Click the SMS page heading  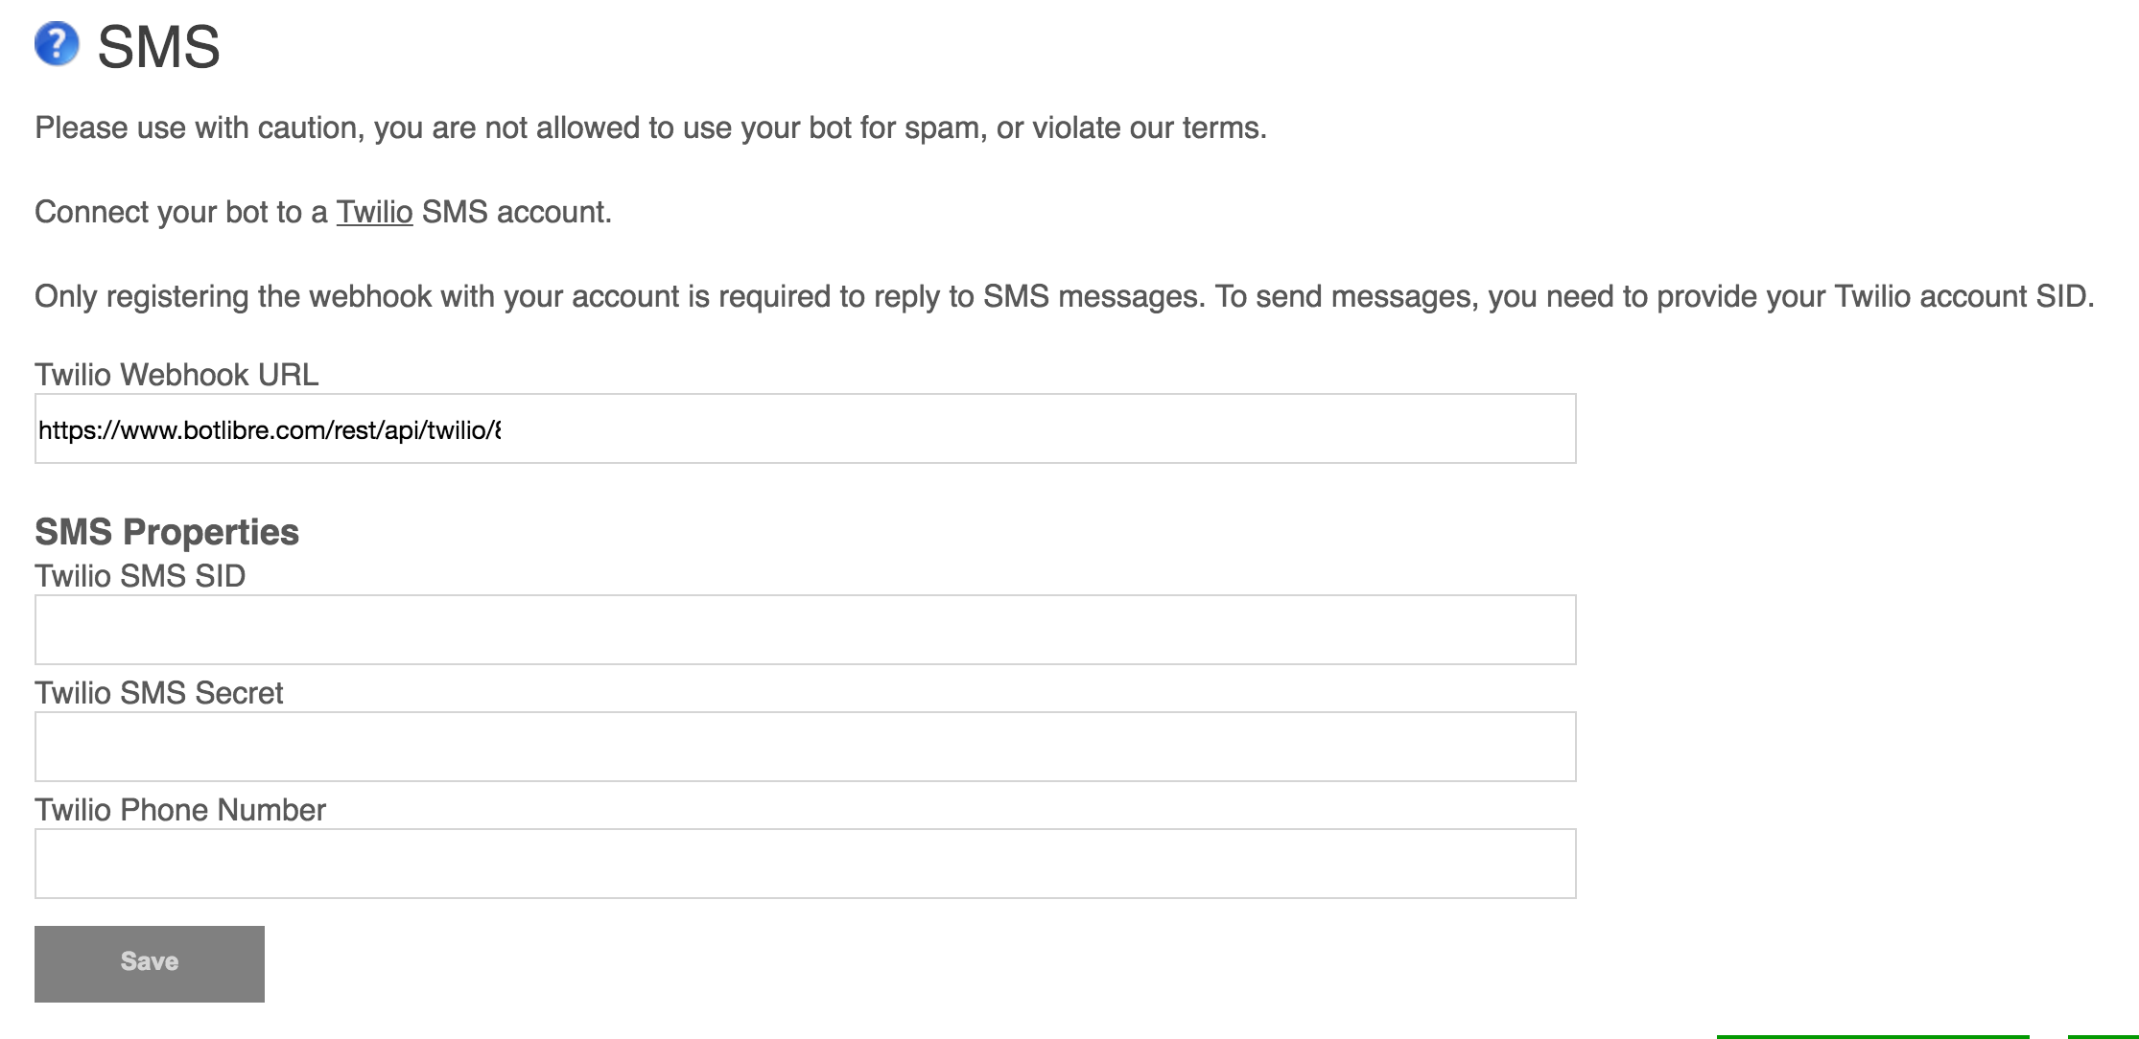pyautogui.click(x=159, y=47)
